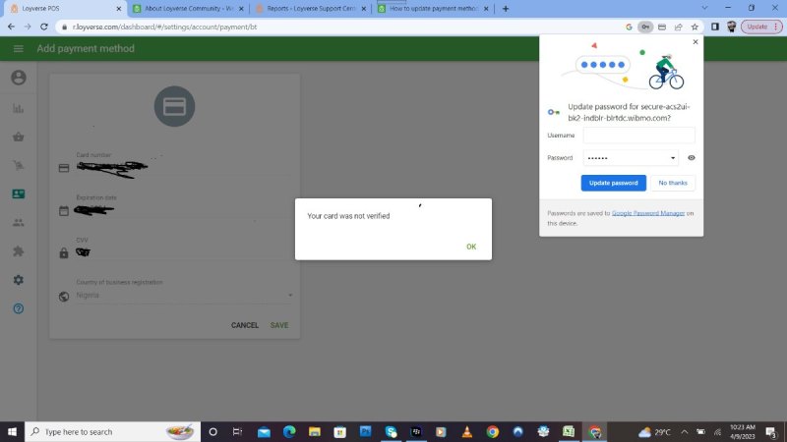Open the Integrations puzzle piece icon
The image size is (787, 442).
click(18, 251)
